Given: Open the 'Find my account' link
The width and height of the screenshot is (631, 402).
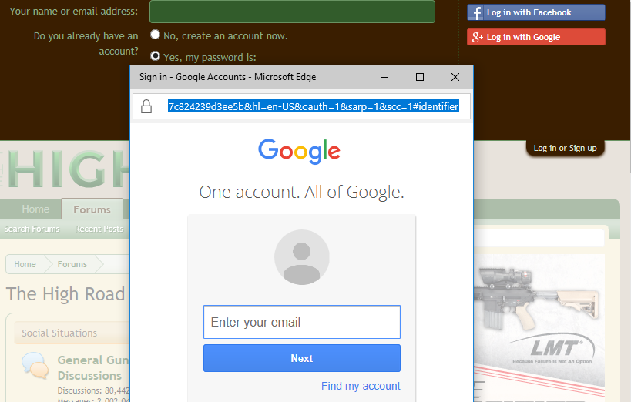Looking at the screenshot, I should coord(361,386).
